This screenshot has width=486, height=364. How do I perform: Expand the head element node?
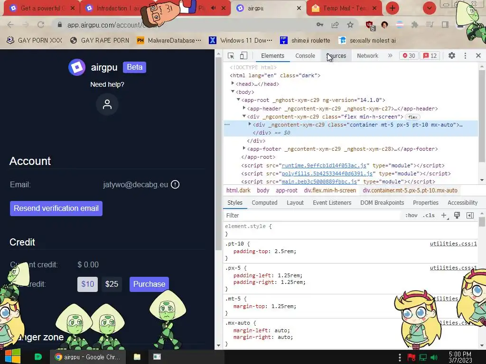[233, 83]
